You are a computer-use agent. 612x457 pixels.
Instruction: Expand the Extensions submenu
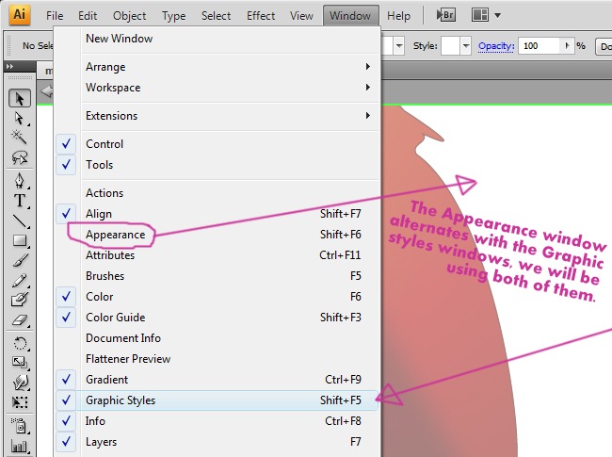(x=217, y=116)
